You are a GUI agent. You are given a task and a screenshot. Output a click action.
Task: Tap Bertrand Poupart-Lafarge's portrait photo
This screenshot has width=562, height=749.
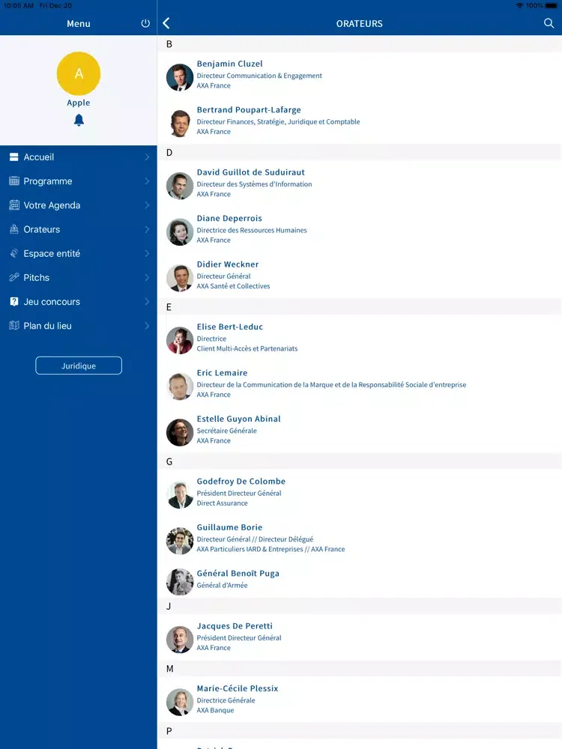[x=180, y=124]
